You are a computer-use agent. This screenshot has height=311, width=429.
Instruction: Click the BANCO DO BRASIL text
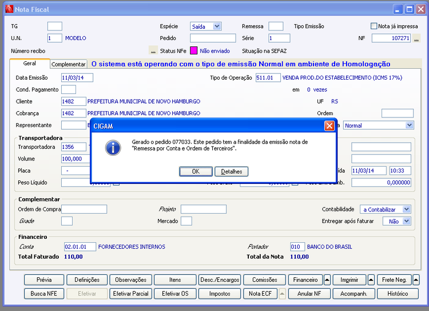[329, 247]
